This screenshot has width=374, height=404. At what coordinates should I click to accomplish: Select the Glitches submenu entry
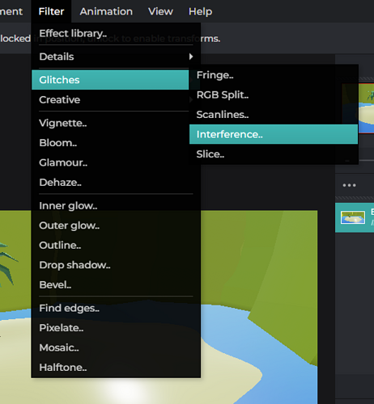110,80
